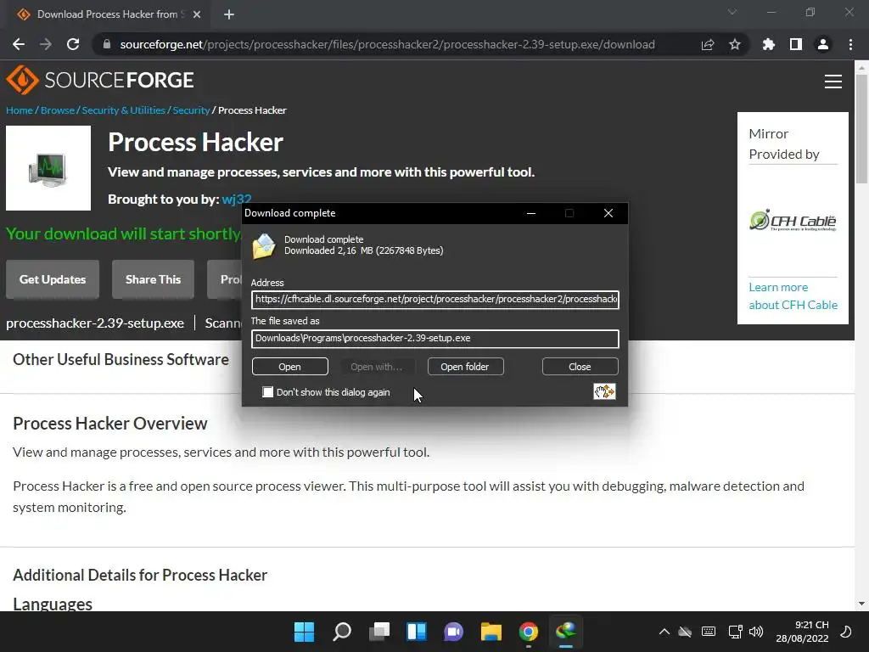
Task: Click the Address field in download dialog
Action: [x=435, y=300]
